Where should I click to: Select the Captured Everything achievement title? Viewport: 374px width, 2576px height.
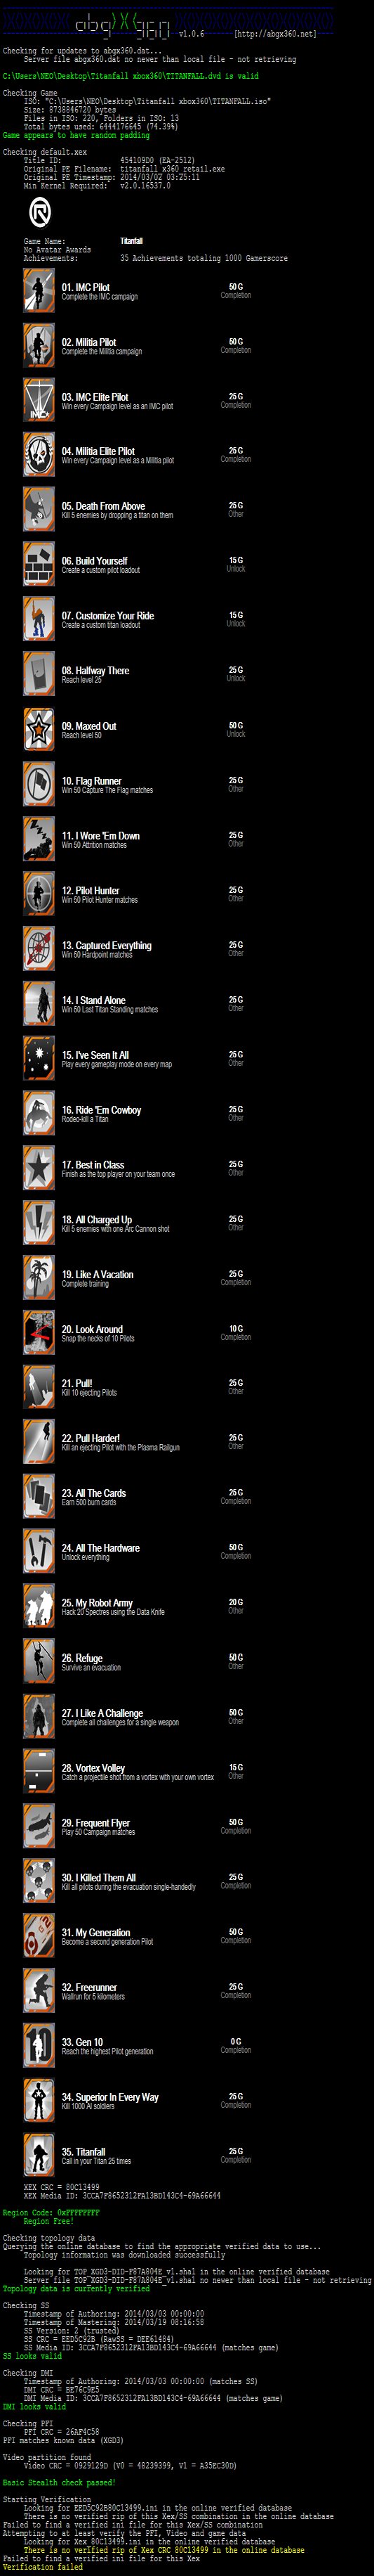107,945
